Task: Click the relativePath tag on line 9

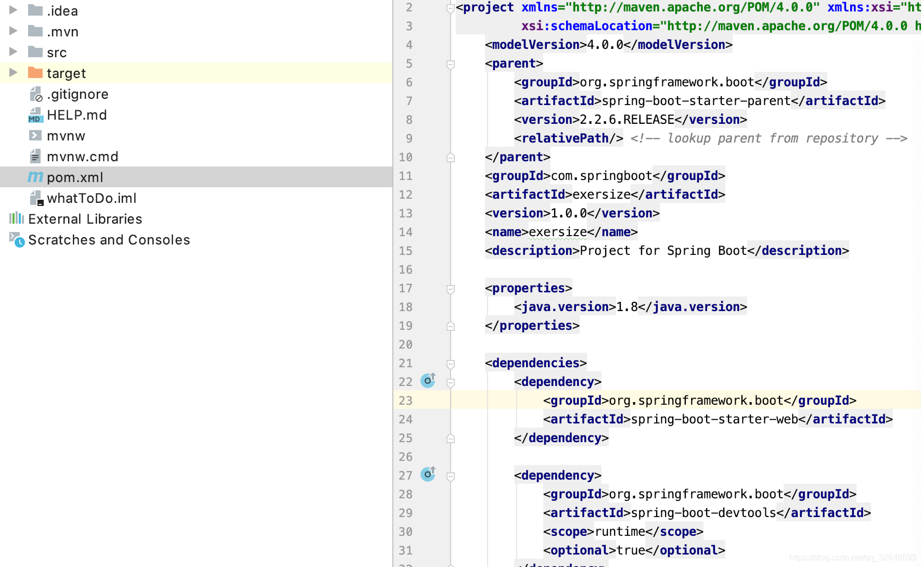Action: pyautogui.click(x=569, y=138)
